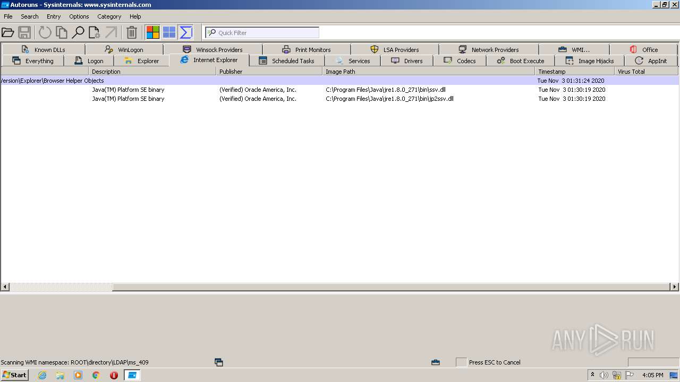Switch to the Explorer tab
The width and height of the screenshot is (680, 382).
point(142,60)
